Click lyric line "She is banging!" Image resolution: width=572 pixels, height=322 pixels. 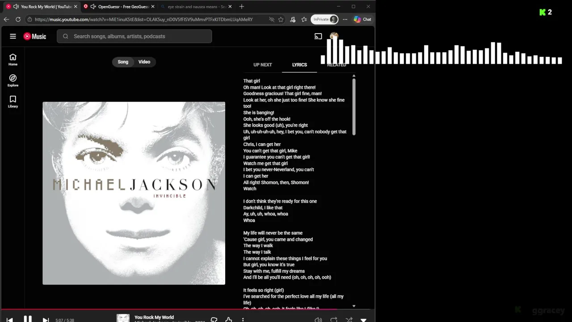[259, 113]
